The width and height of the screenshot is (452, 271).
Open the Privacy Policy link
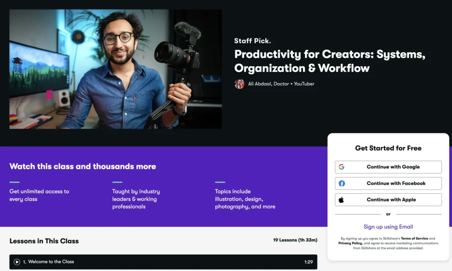(350, 243)
